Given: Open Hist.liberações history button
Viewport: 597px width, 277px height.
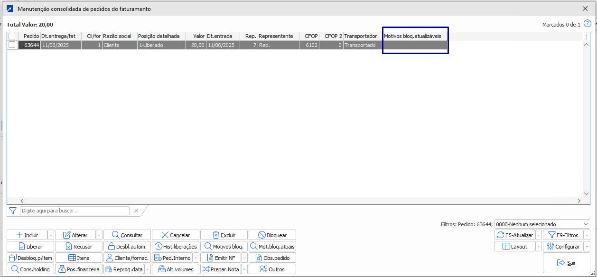Looking at the screenshot, I should [x=176, y=246].
